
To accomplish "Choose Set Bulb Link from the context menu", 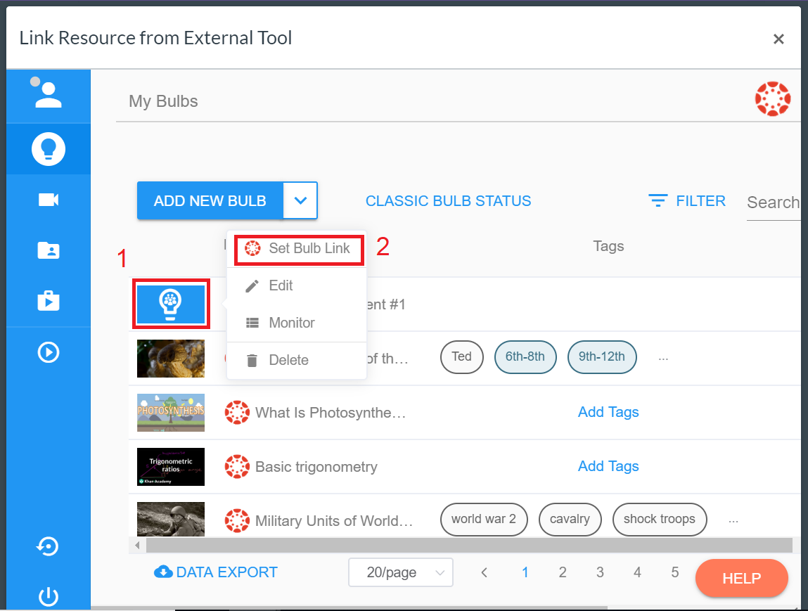I will (x=298, y=249).
